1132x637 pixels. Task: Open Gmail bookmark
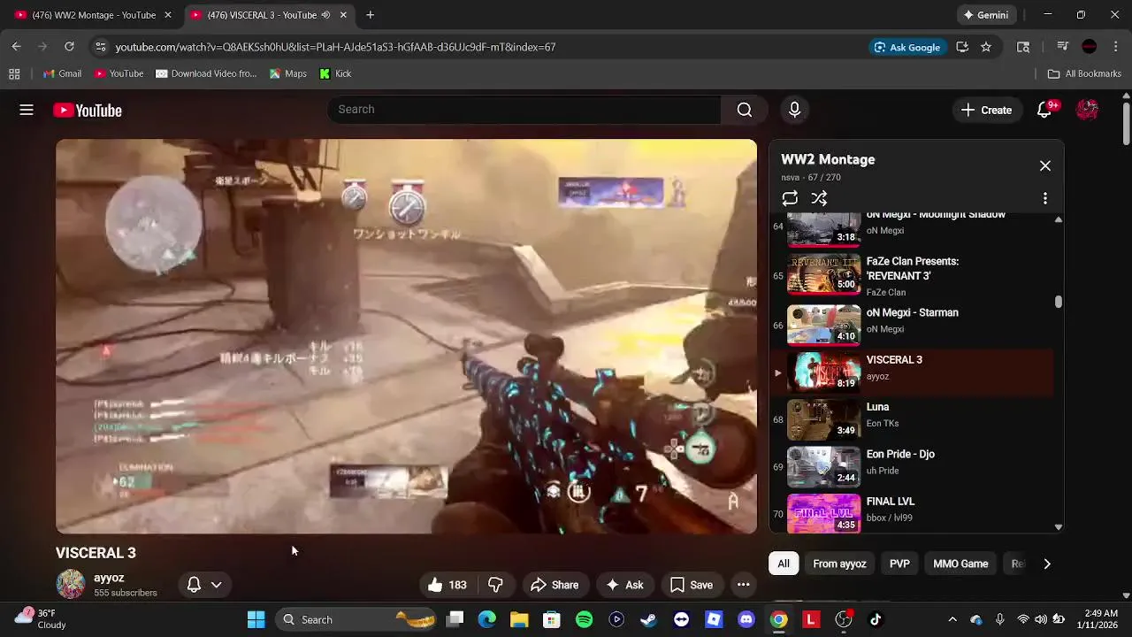(x=62, y=73)
